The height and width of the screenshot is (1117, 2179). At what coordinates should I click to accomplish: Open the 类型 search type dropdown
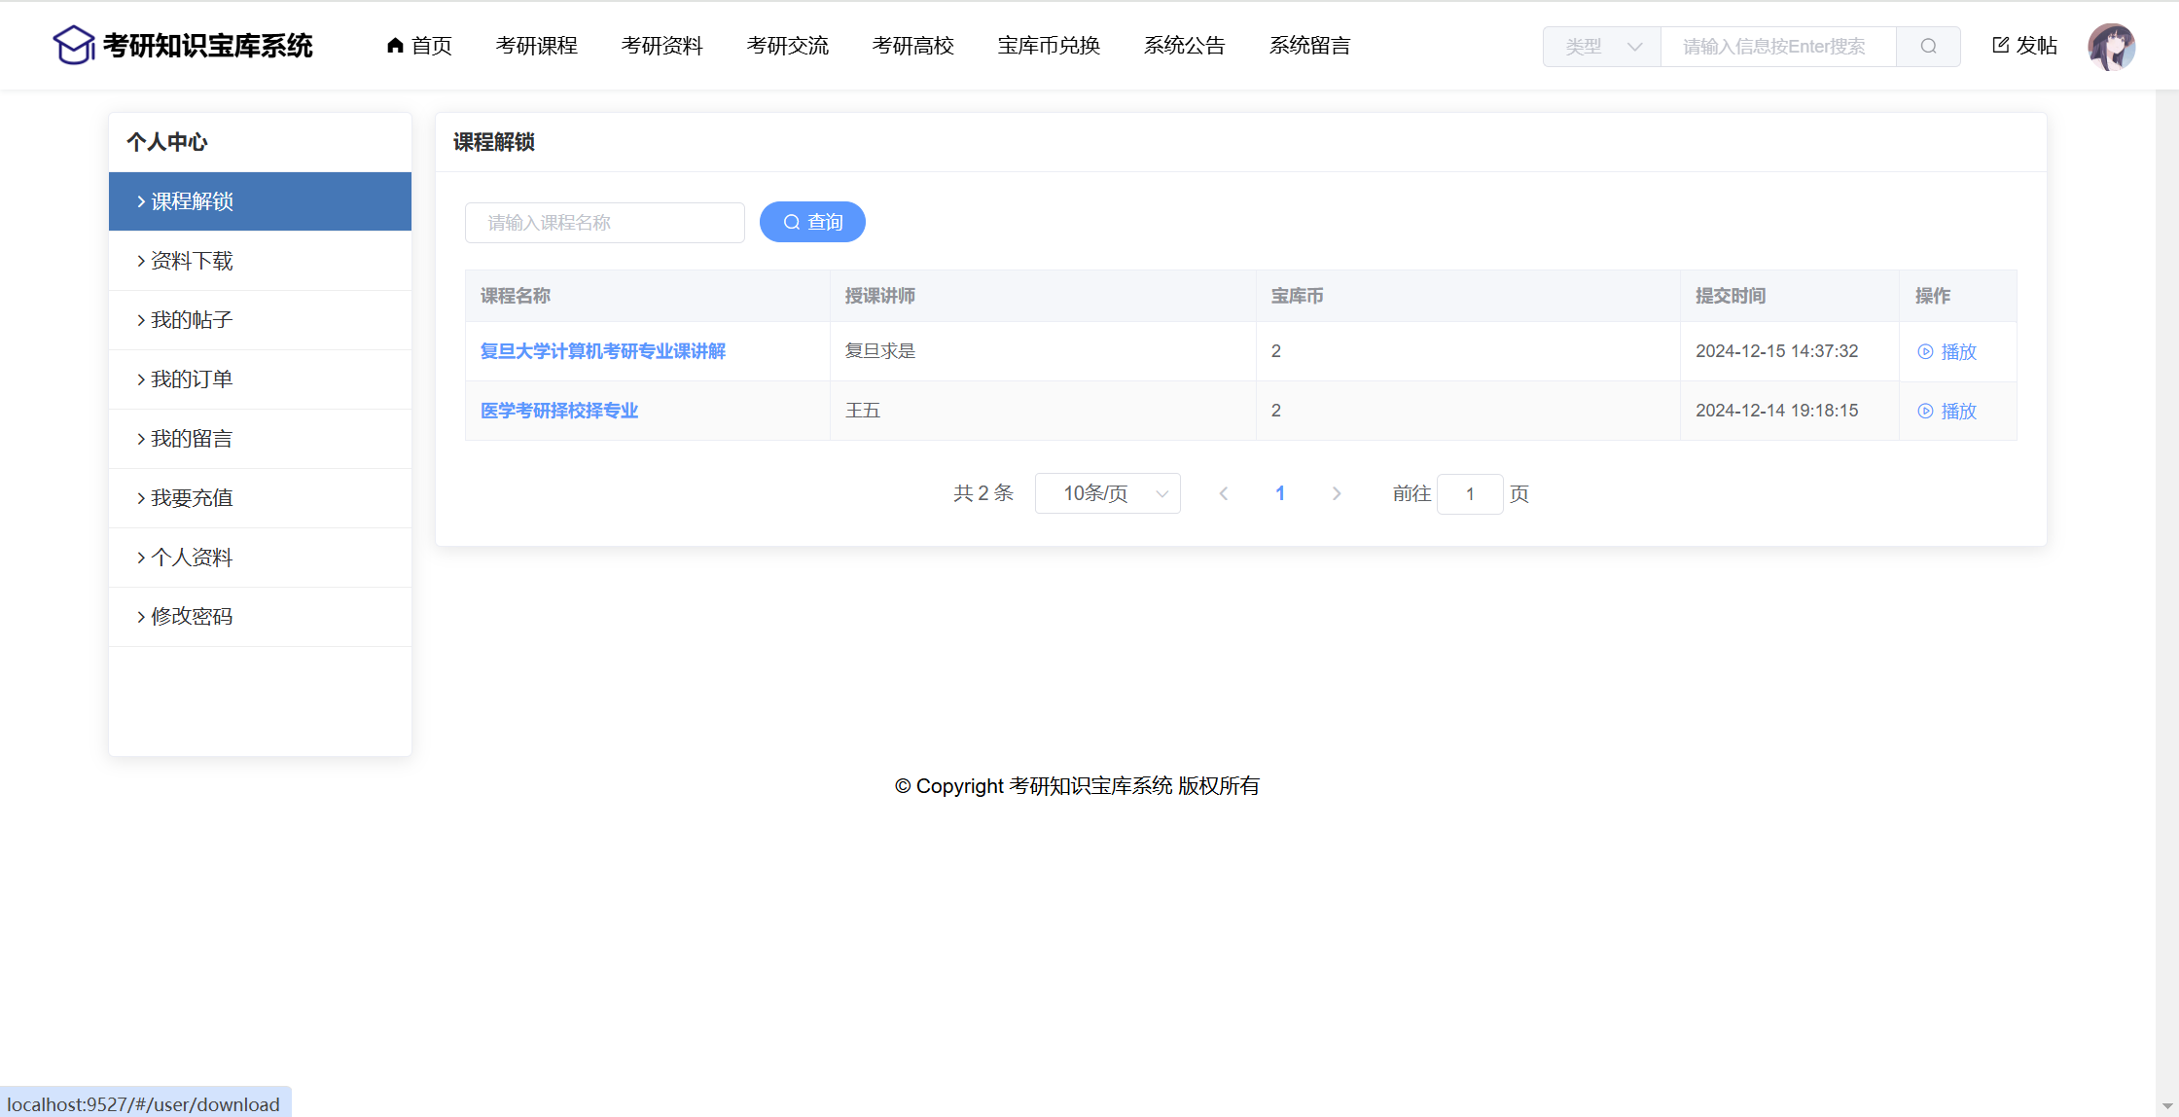point(1602,47)
